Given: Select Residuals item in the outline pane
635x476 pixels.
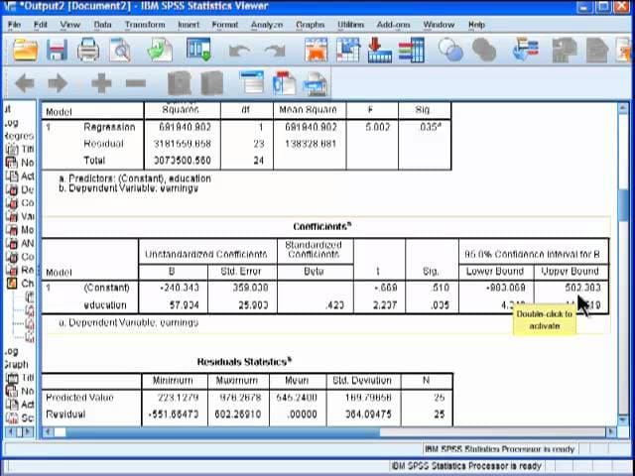Looking at the screenshot, I should click(20, 270).
